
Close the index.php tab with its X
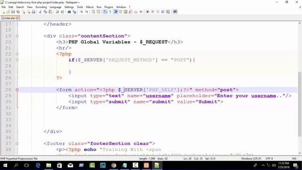(x=17, y=18)
